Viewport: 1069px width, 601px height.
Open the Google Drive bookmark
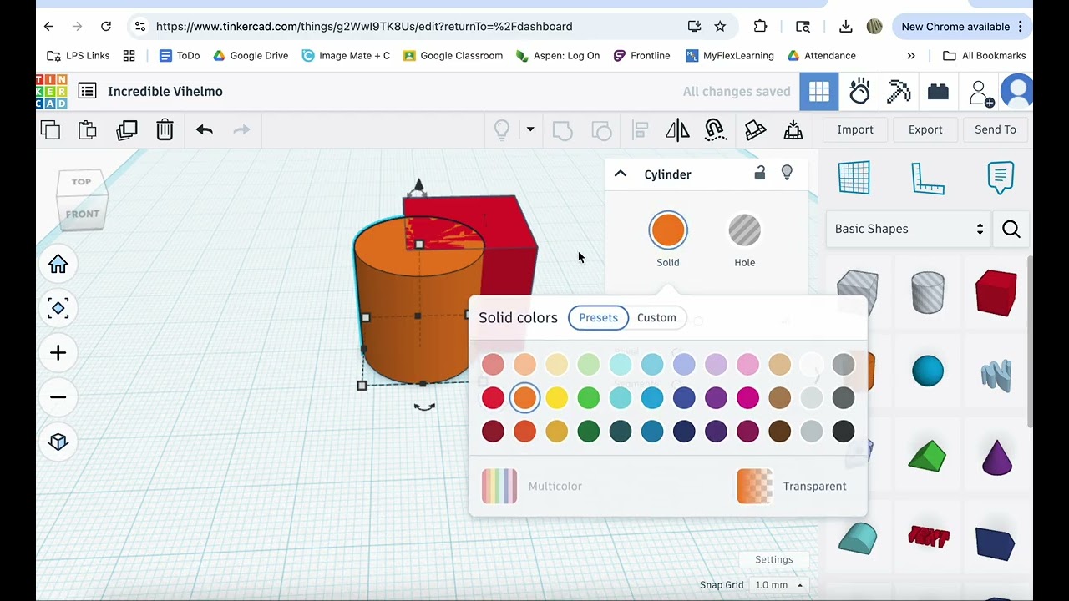tap(251, 56)
